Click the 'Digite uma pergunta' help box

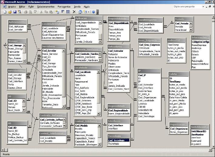coord(187,6)
